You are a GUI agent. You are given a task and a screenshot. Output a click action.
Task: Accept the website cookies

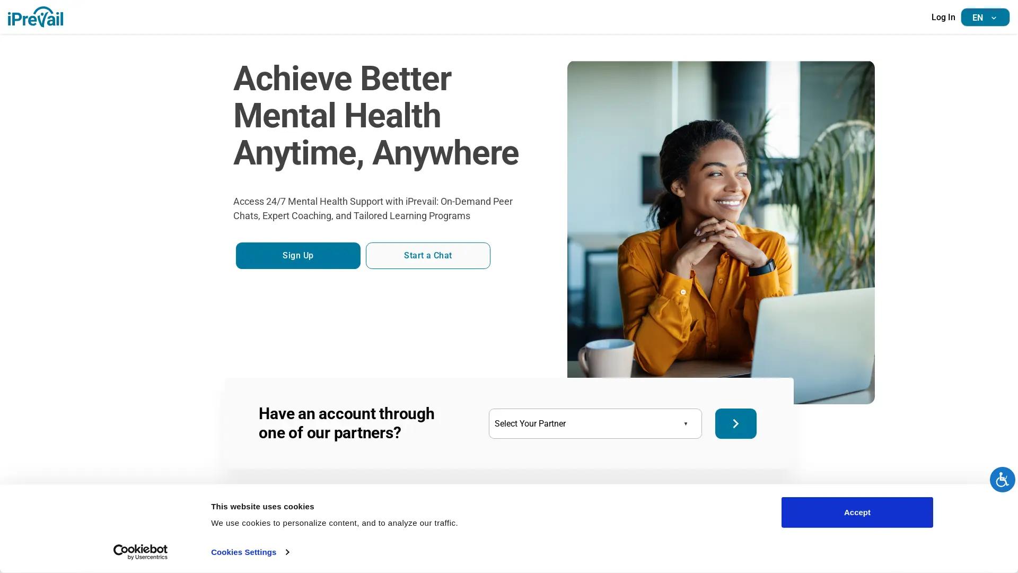coord(857,513)
